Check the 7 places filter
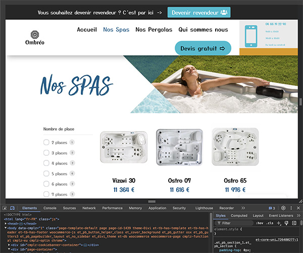Screen dimensions: 303x253 [46, 194]
